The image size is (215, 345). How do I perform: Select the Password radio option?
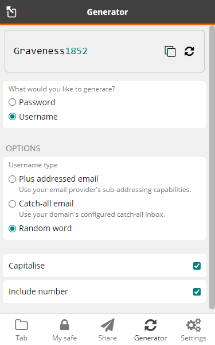(x=12, y=102)
